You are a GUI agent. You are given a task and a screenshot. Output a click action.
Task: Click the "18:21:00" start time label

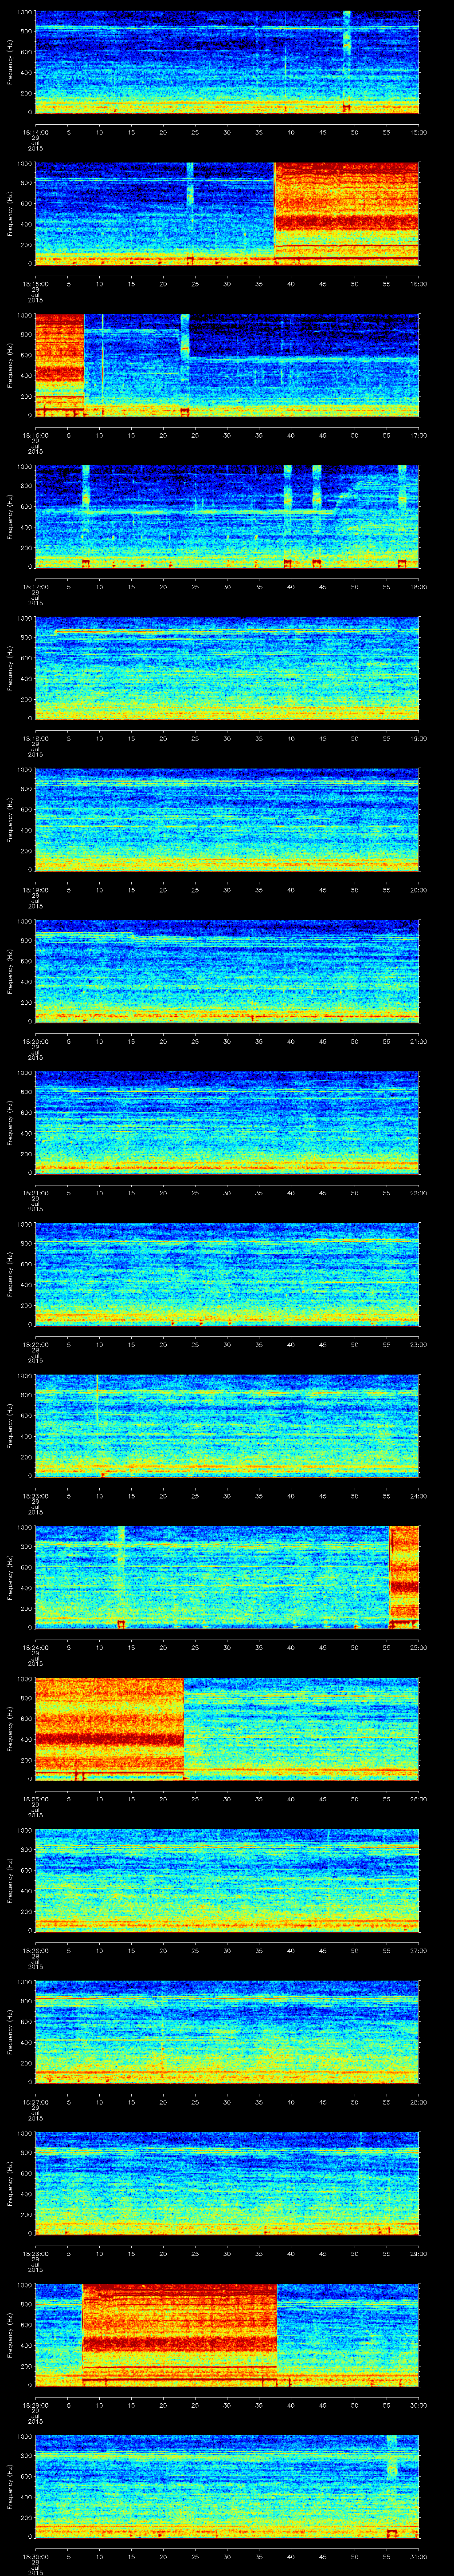(x=35, y=1192)
